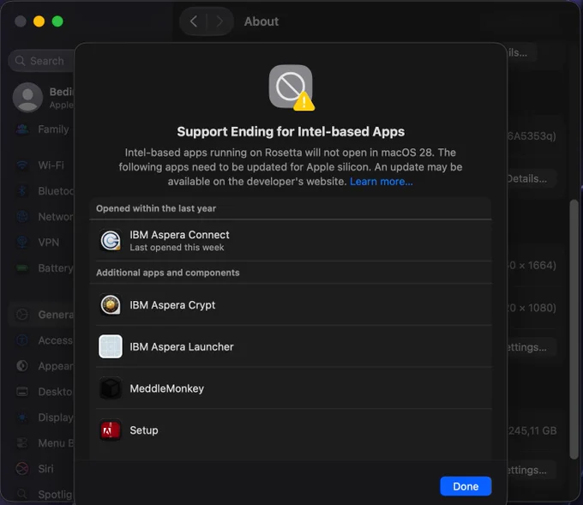Screen dimensions: 583x505
Task: Click the About title in toolbar
Action: (261, 21)
